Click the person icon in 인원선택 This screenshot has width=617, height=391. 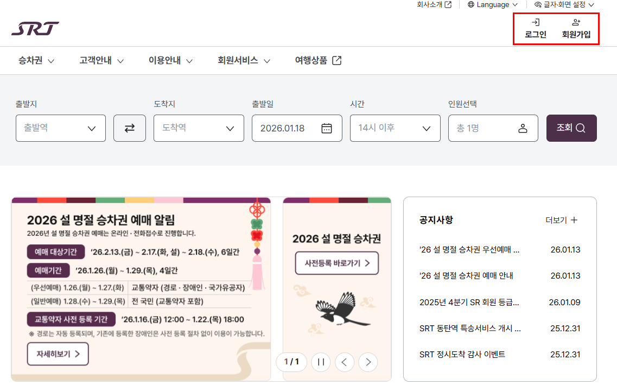tap(523, 128)
